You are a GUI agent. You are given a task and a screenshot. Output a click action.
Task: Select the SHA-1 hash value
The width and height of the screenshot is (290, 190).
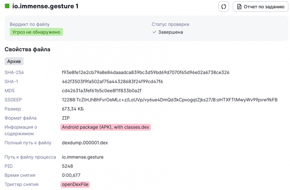[x=112, y=82]
